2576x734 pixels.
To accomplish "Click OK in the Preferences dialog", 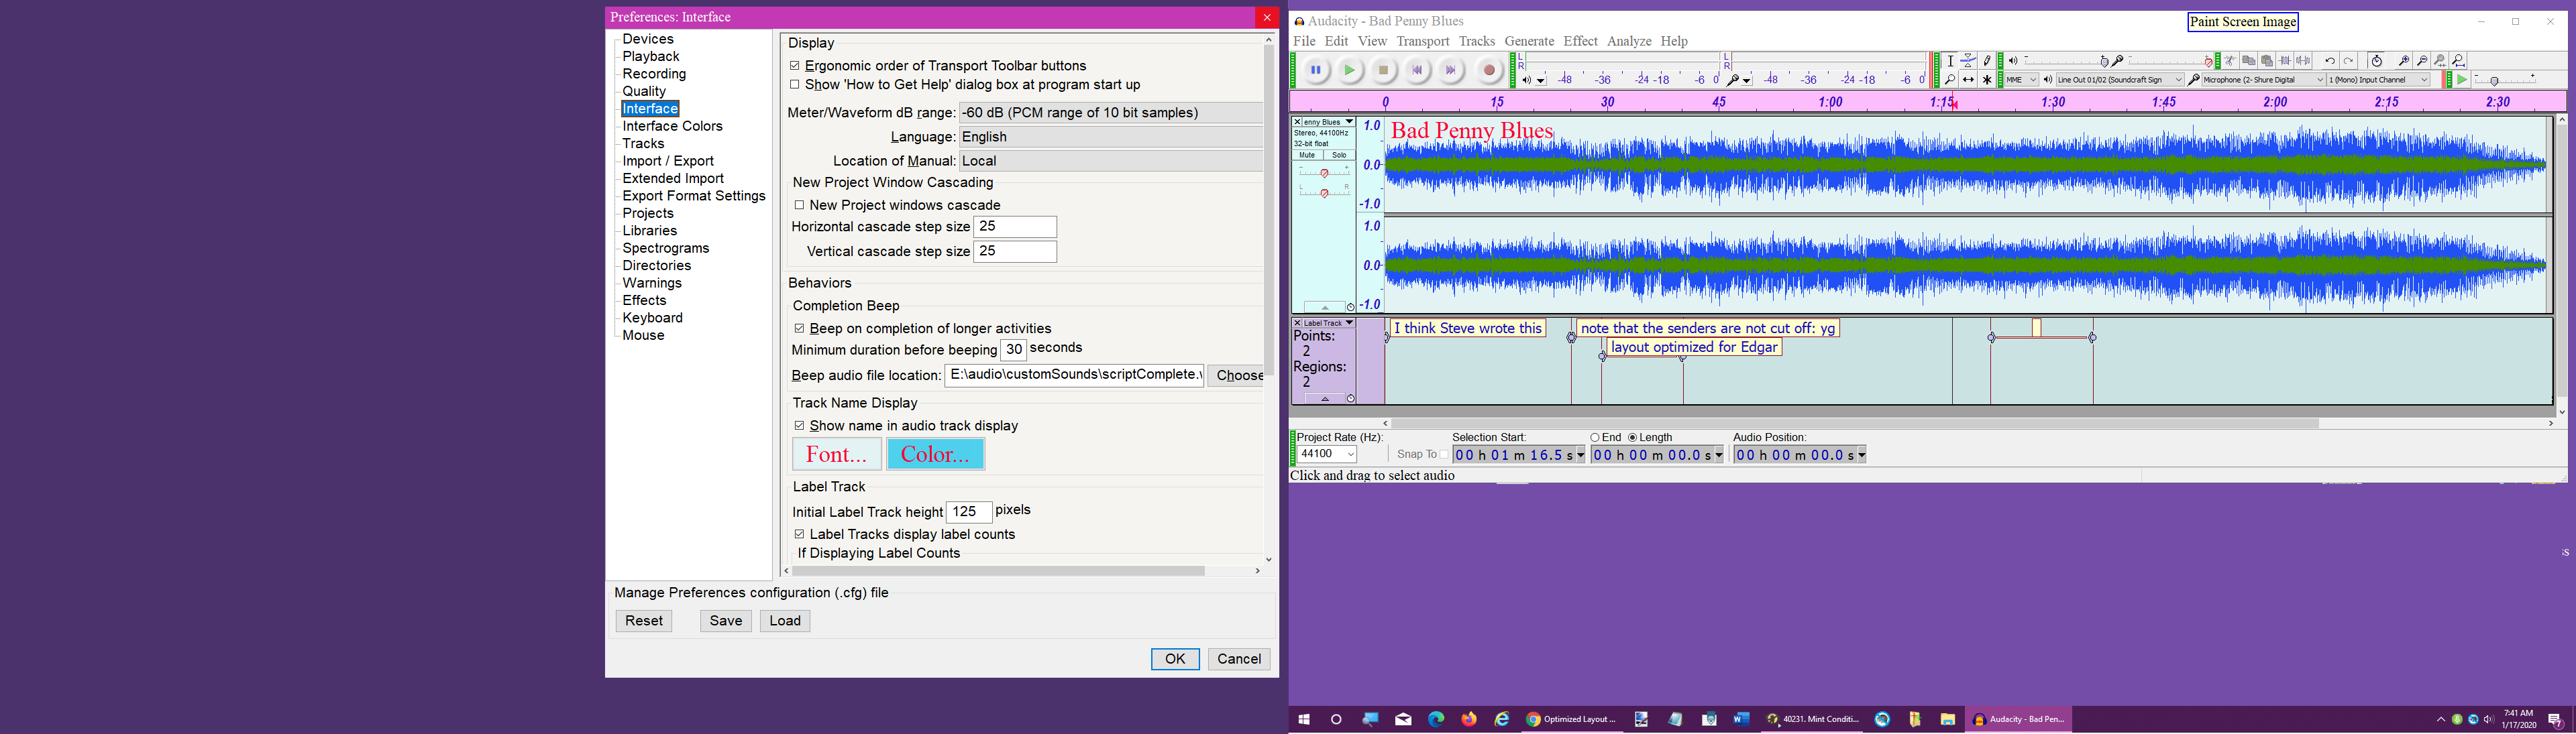I will point(1175,659).
